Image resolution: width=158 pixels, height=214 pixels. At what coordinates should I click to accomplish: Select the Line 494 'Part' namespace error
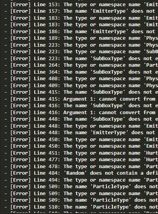(x=81, y=180)
